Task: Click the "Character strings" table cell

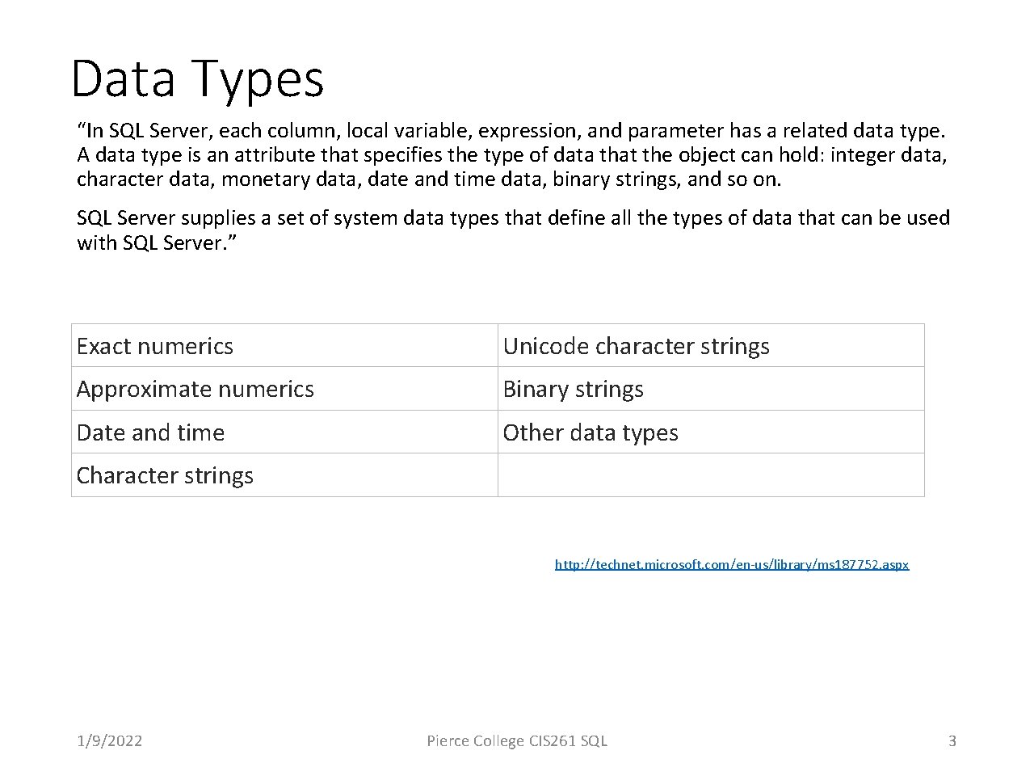Action: point(284,475)
